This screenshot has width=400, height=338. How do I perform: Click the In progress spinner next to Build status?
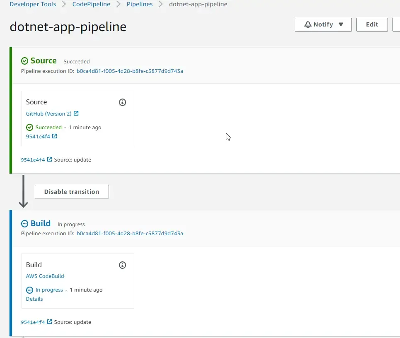29,290
